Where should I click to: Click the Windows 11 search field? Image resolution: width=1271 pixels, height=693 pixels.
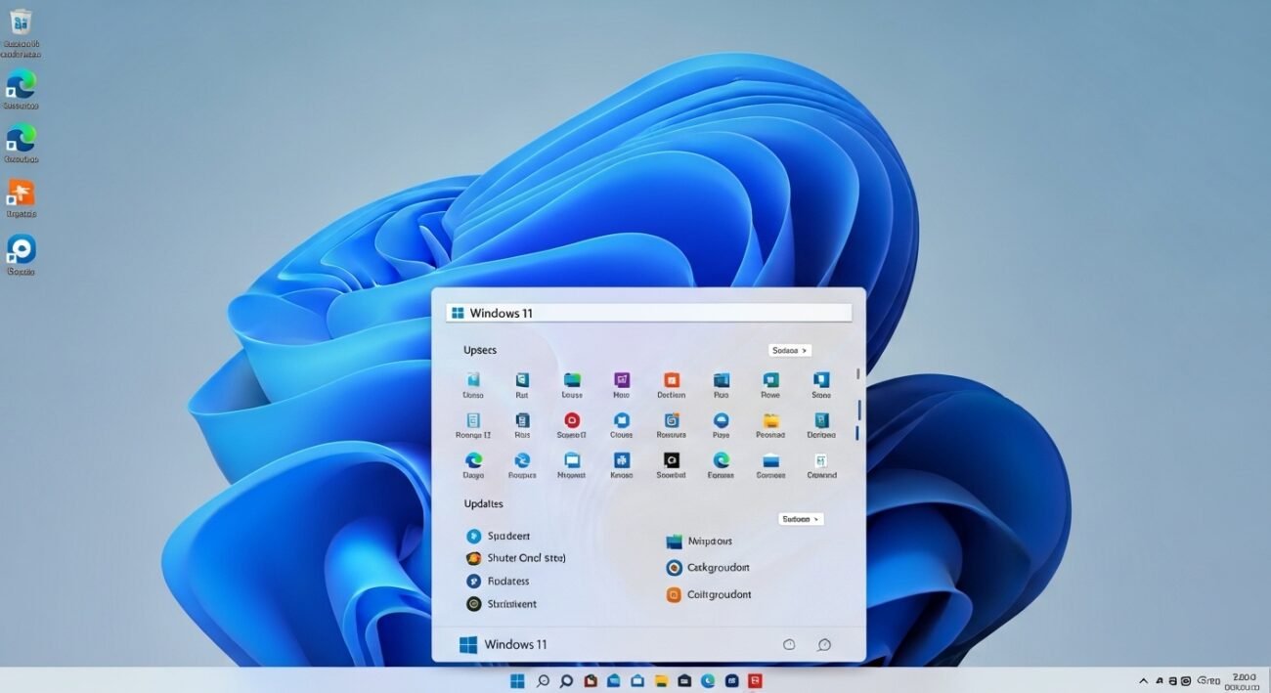pyautogui.click(x=649, y=313)
